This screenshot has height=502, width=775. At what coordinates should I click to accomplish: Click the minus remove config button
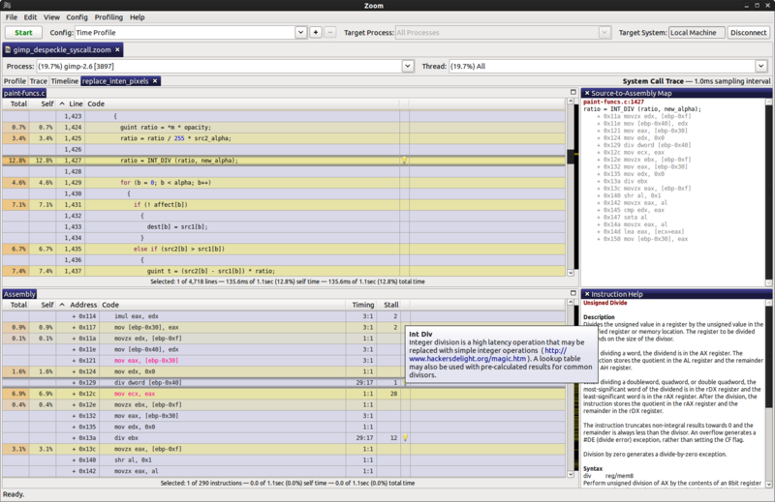[x=330, y=33]
